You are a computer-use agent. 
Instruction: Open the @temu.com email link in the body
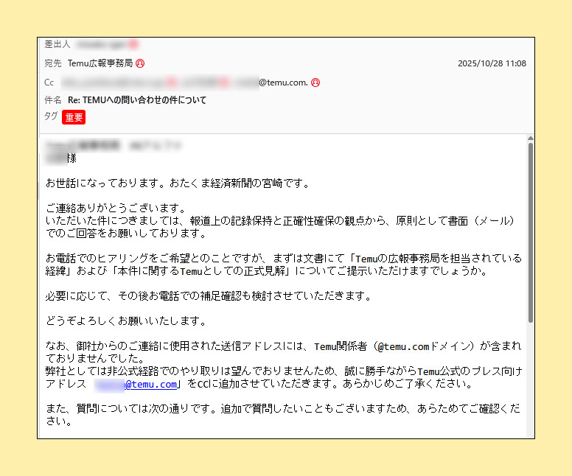click(150, 385)
